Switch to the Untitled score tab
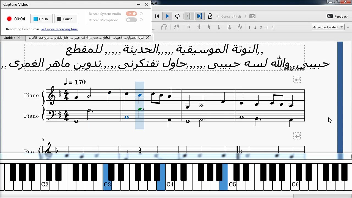This screenshot has height=198, width=352. pyautogui.click(x=10, y=38)
